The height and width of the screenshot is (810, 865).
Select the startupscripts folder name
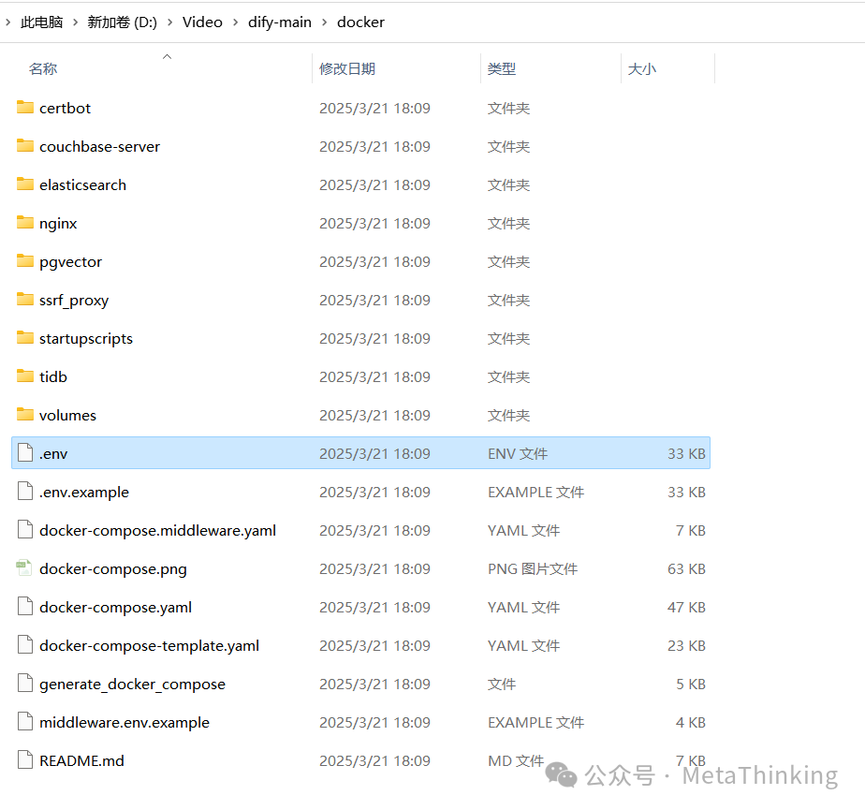pos(86,338)
